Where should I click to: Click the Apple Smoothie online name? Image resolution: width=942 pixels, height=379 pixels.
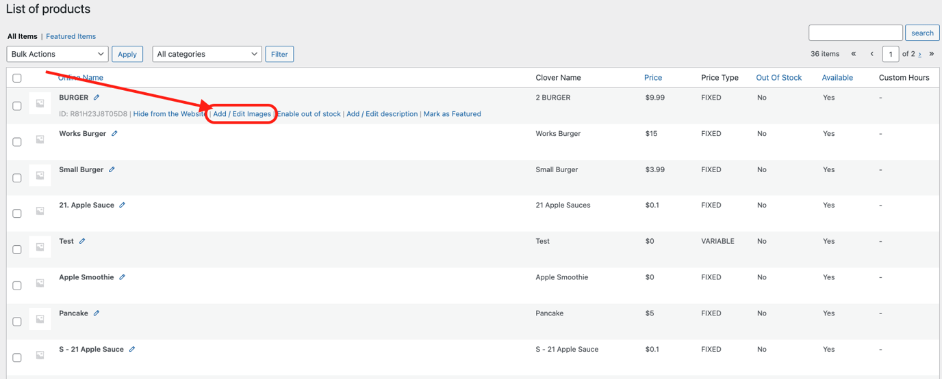86,277
